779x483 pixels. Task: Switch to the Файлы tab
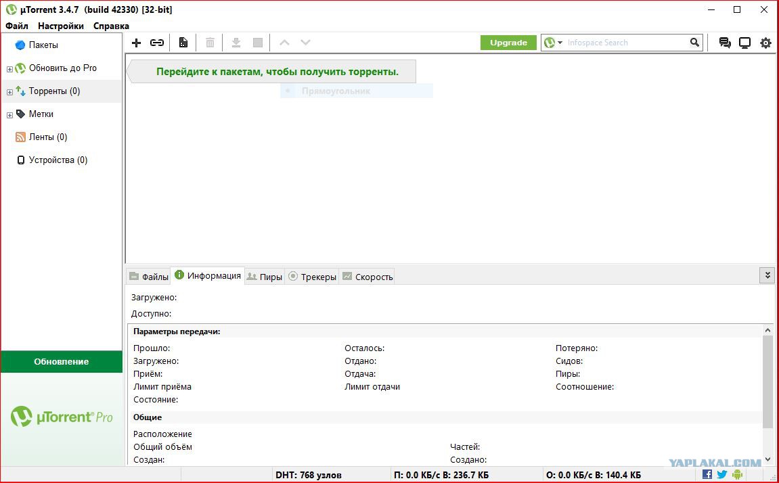(148, 277)
